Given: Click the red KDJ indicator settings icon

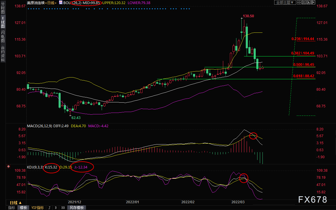Looking at the screenshot, I should (8, 166).
